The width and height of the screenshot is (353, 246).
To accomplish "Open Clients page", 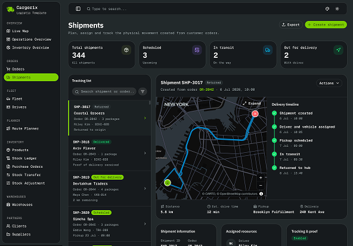I will (31, 226).
